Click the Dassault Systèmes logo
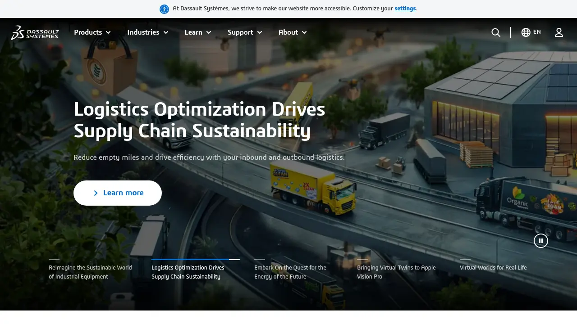 [35, 32]
